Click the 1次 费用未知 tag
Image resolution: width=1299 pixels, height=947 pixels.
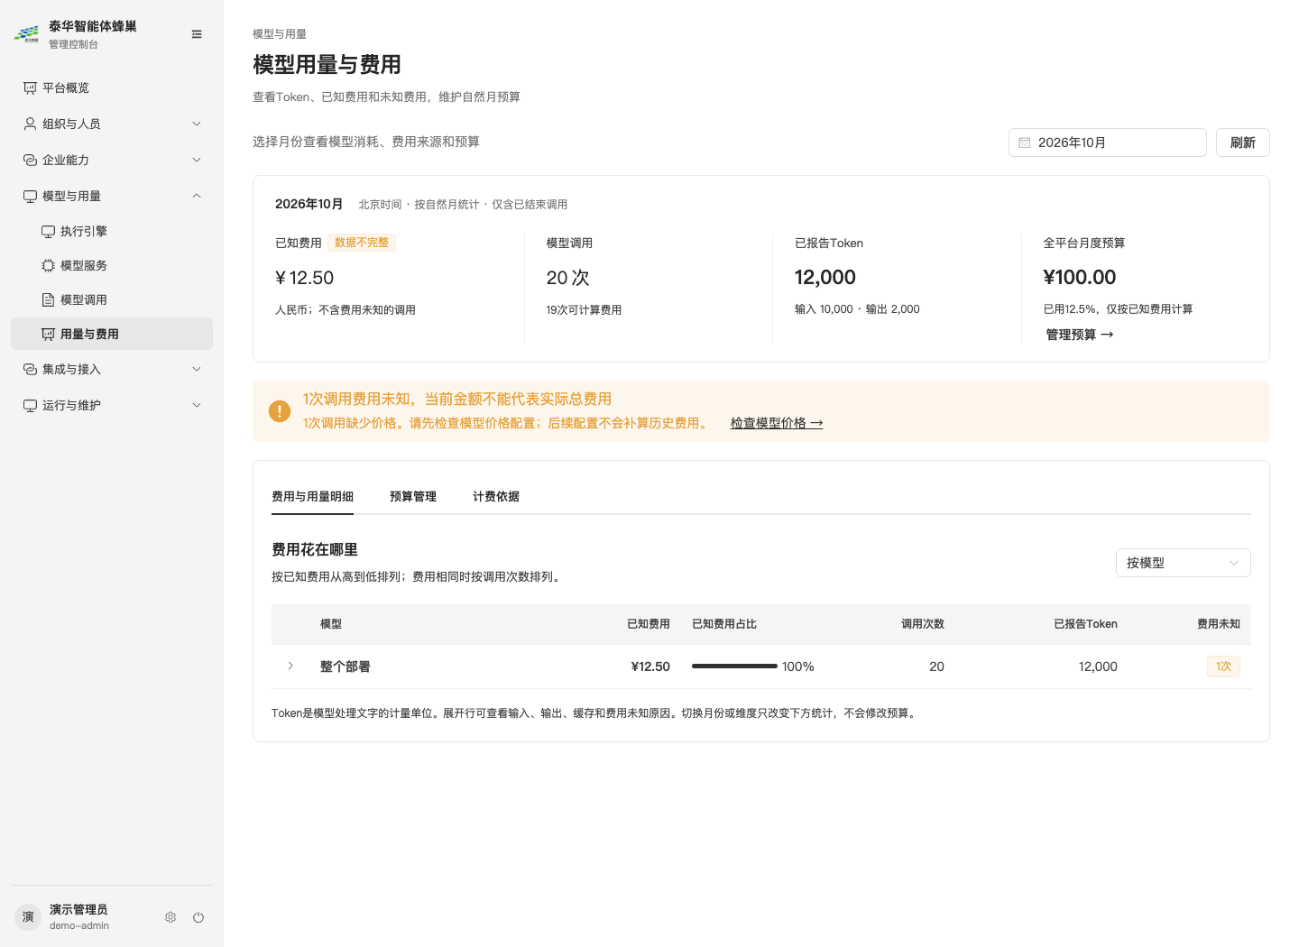pyautogui.click(x=1223, y=667)
